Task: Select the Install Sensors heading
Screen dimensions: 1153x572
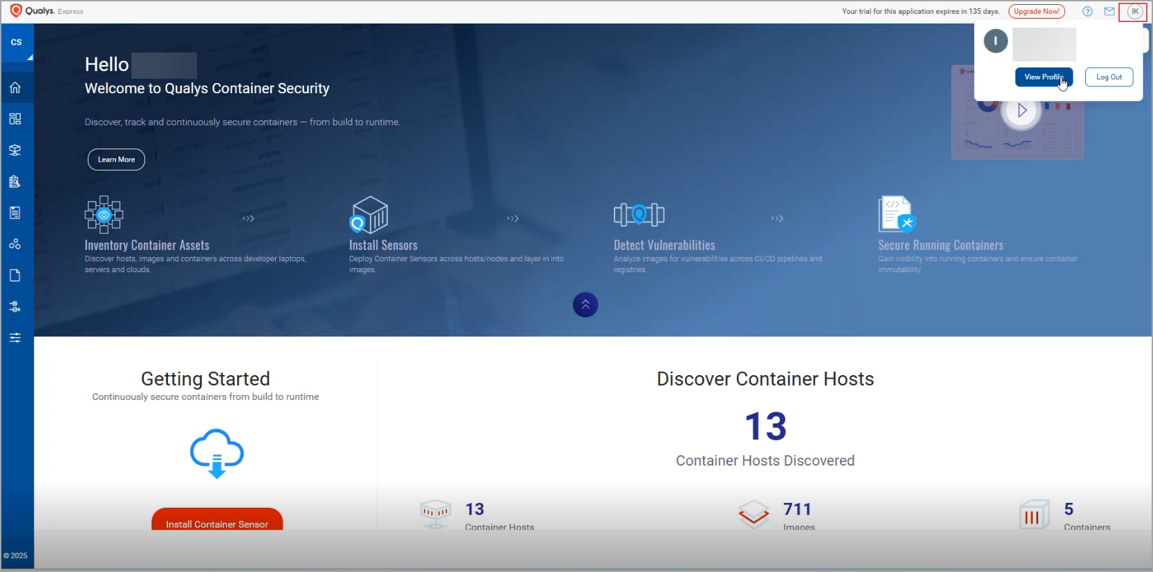Action: pos(384,245)
